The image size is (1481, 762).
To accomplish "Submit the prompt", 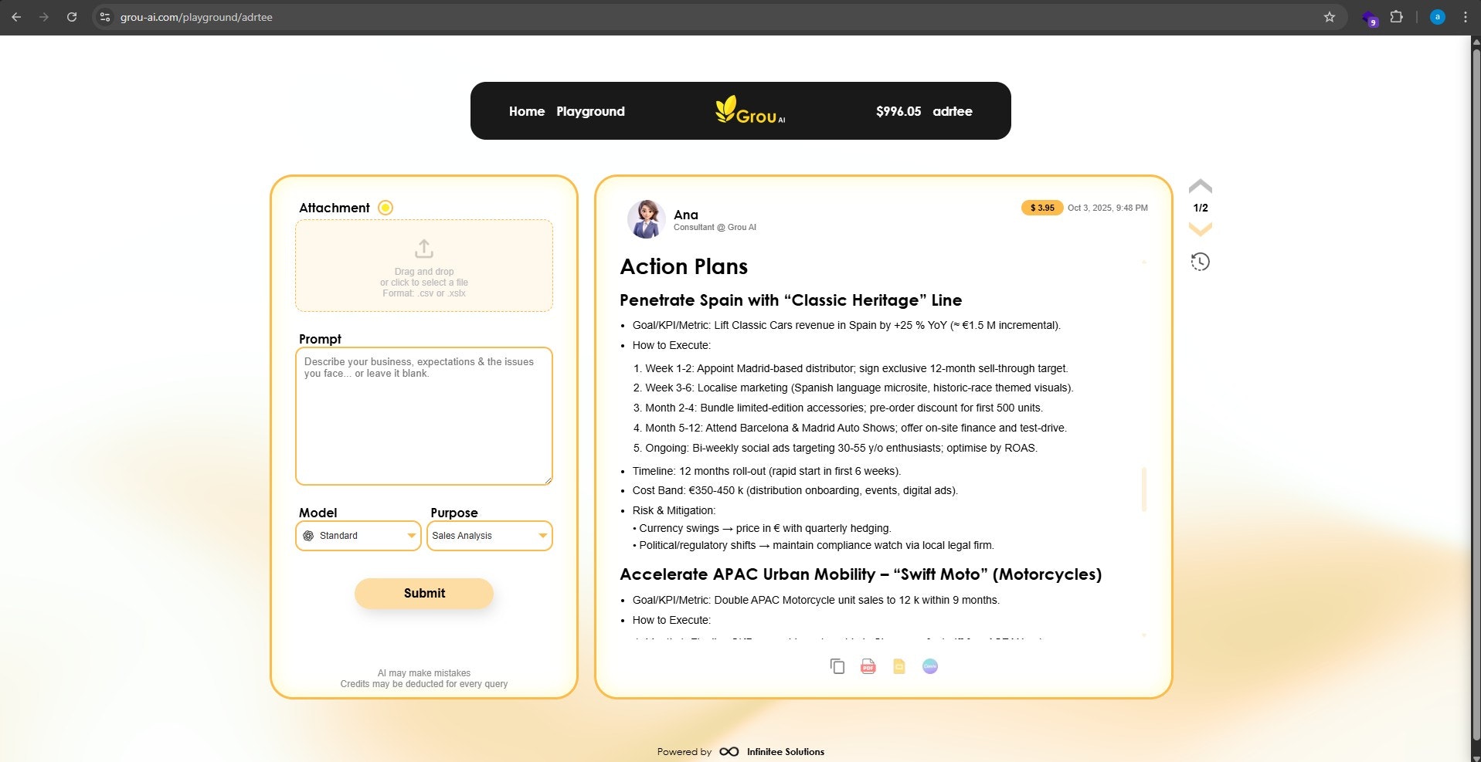I will pos(424,593).
